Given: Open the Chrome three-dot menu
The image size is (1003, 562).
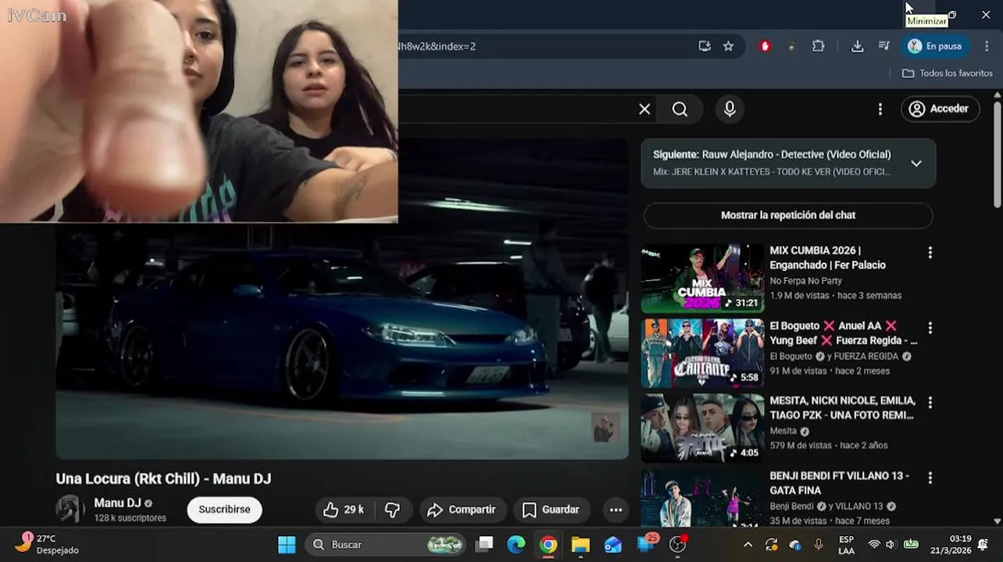Looking at the screenshot, I should click(987, 46).
